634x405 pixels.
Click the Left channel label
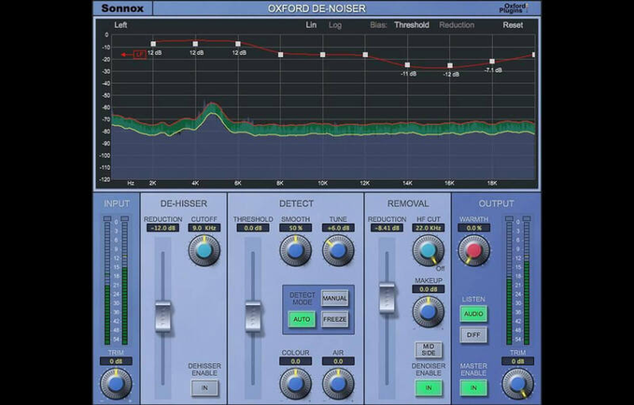pos(120,25)
